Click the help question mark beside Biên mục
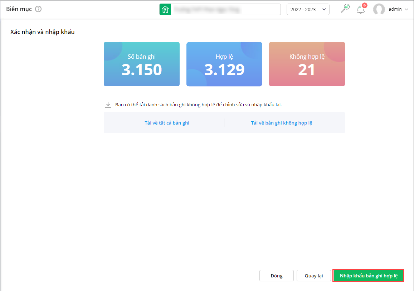Viewport: 414px width, 291px height. tap(38, 9)
